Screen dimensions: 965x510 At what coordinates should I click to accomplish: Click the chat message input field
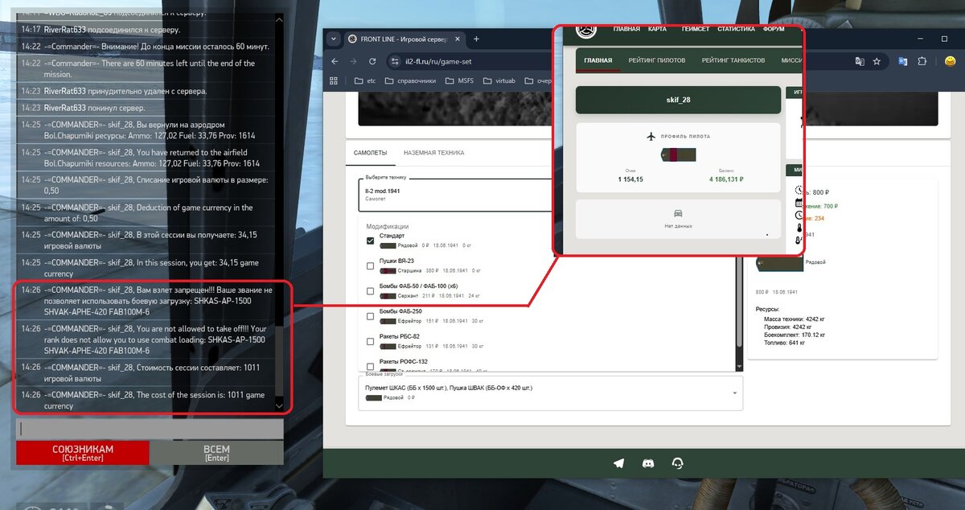(149, 429)
